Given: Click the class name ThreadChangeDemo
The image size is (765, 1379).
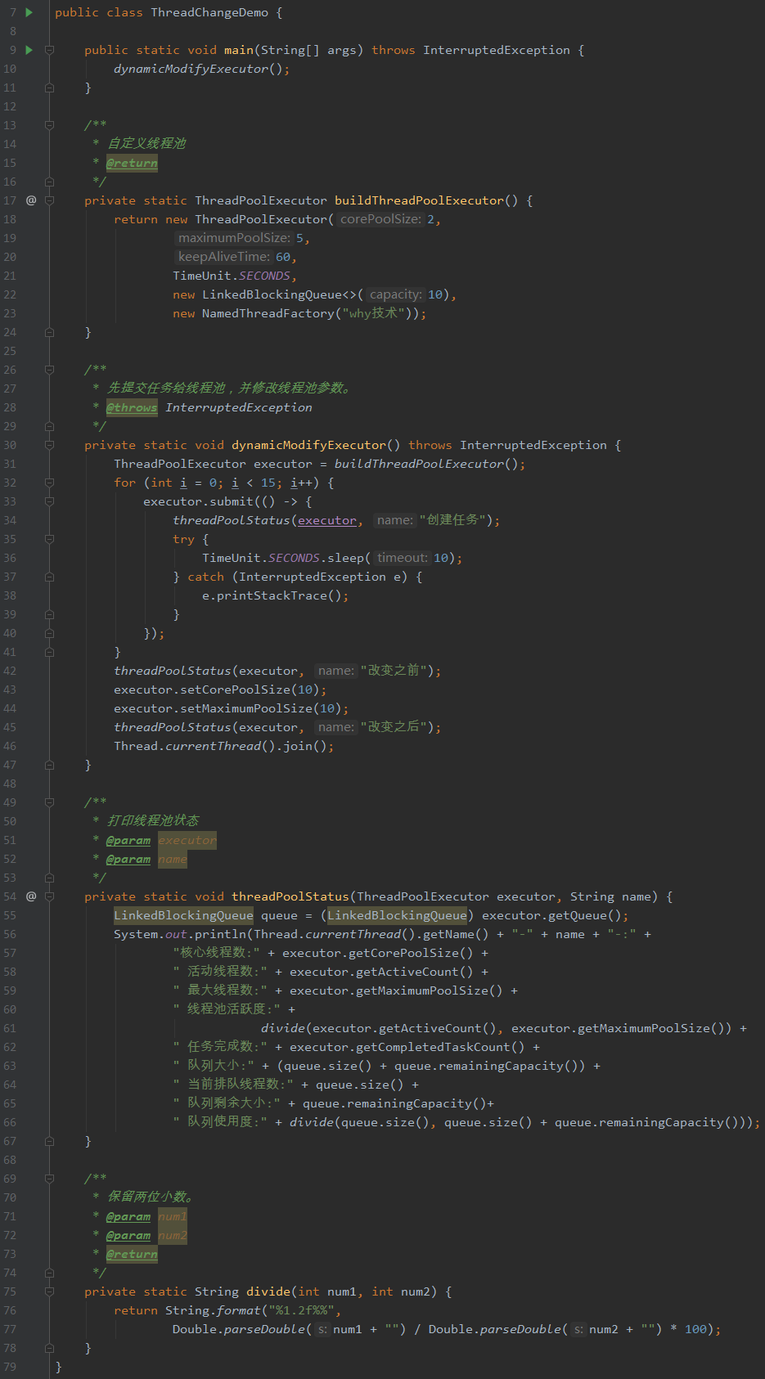Looking at the screenshot, I should (209, 12).
